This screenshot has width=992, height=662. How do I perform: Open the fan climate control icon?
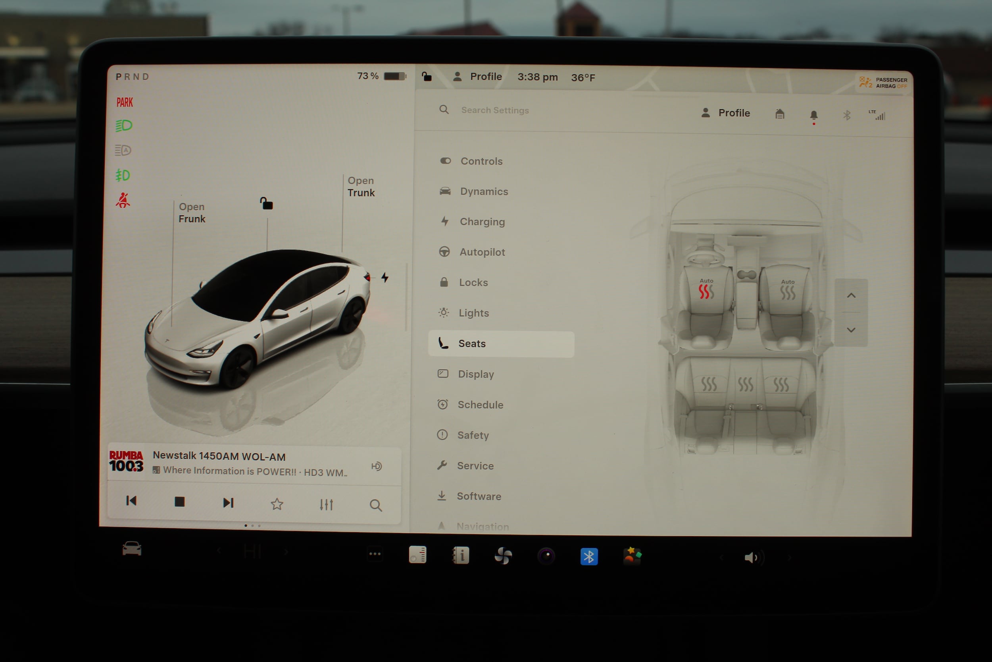pos(503,556)
